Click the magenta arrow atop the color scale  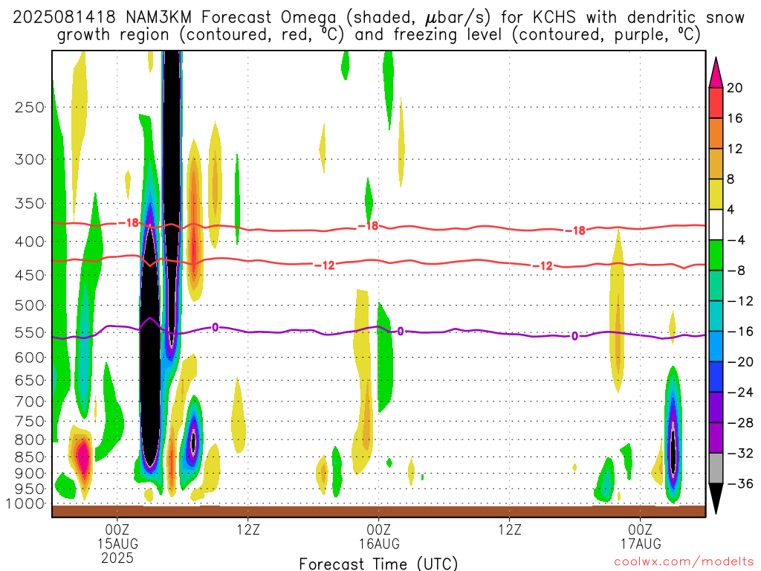[716, 73]
